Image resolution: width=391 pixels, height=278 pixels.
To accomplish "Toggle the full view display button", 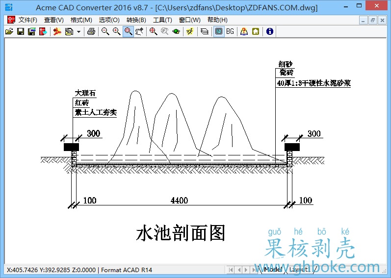I will (x=218, y=31).
